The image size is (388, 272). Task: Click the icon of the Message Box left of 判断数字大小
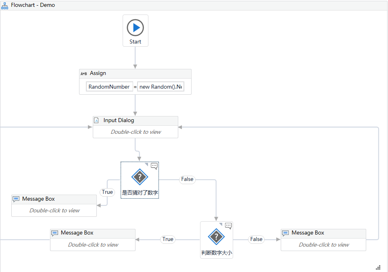pos(54,233)
